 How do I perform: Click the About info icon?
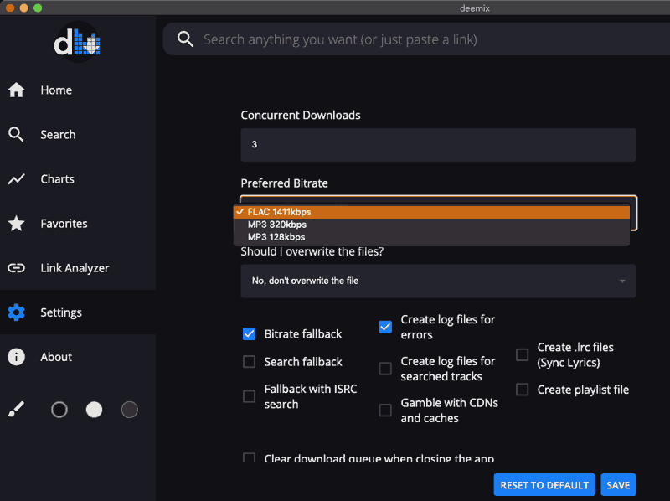point(16,357)
